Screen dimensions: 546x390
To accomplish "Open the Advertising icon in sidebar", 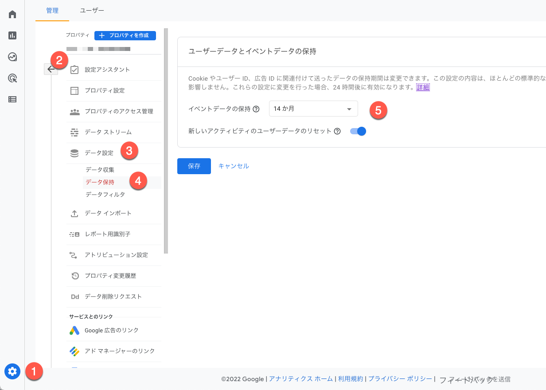I will pyautogui.click(x=12, y=78).
